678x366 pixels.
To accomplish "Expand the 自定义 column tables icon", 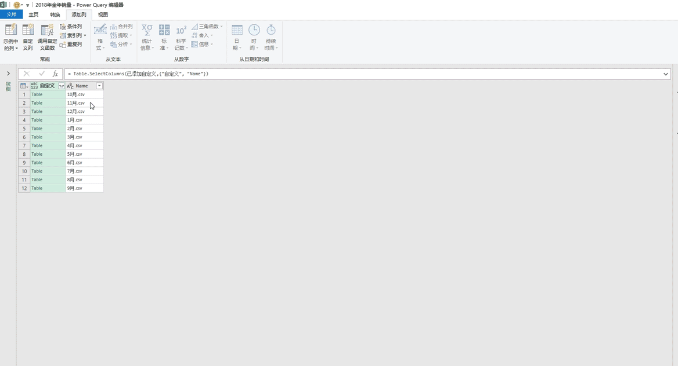I will pyautogui.click(x=62, y=86).
